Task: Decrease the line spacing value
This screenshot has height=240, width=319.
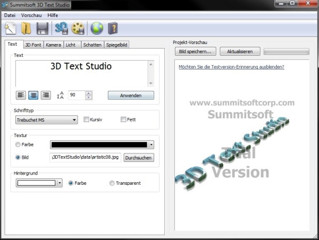Action: (88, 98)
